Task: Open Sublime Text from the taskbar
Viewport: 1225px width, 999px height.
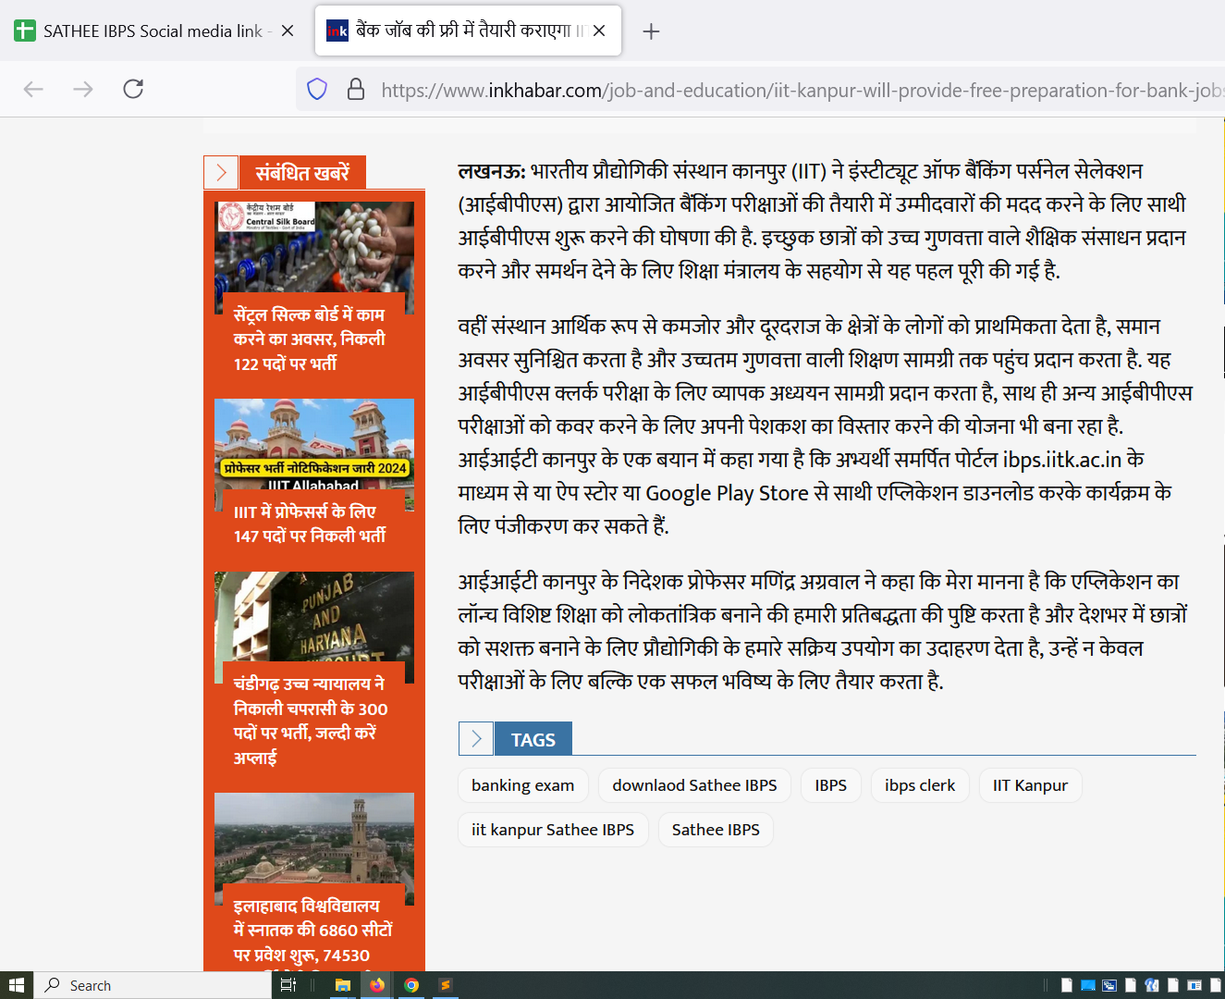Action: [446, 985]
